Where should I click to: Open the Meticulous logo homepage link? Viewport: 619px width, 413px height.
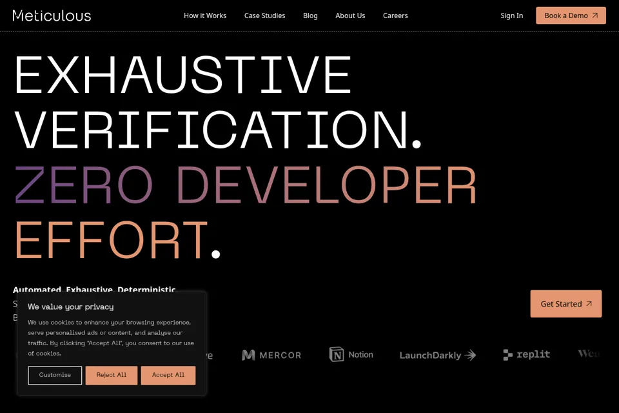point(52,15)
